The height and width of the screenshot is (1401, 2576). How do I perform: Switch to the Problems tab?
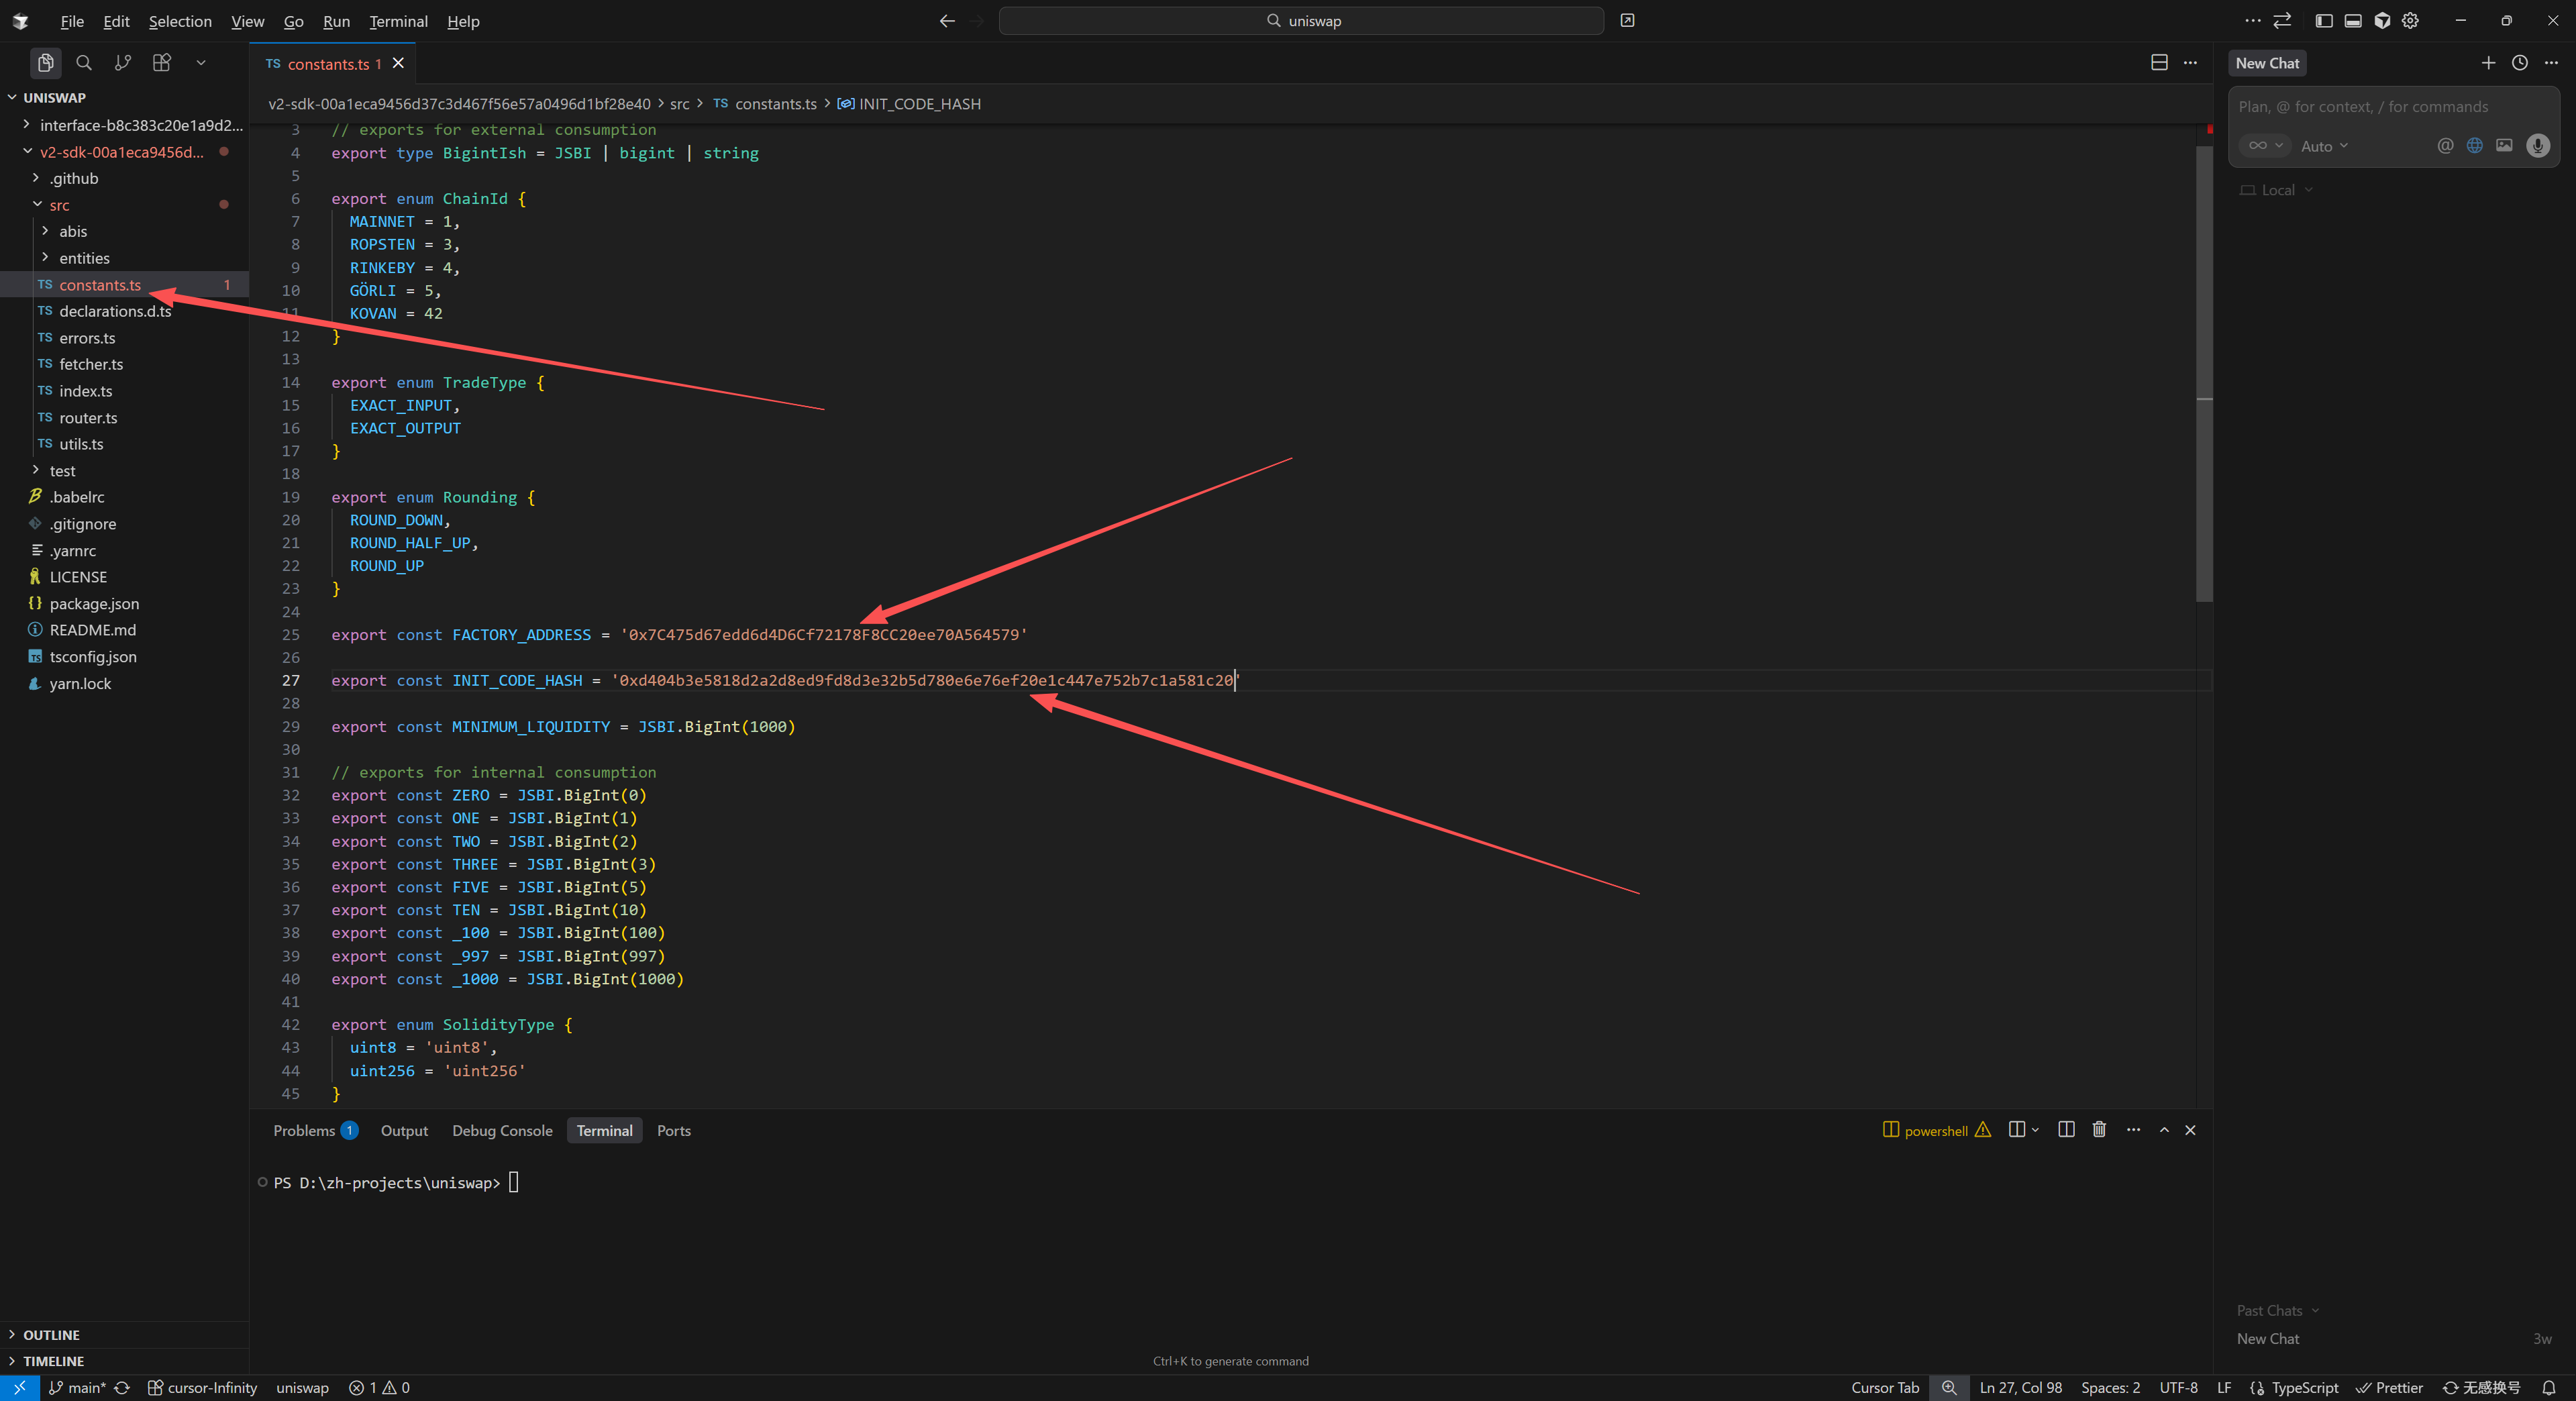[304, 1131]
